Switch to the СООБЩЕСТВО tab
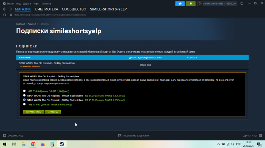265x148 pixels. pyautogui.click(x=74, y=9)
